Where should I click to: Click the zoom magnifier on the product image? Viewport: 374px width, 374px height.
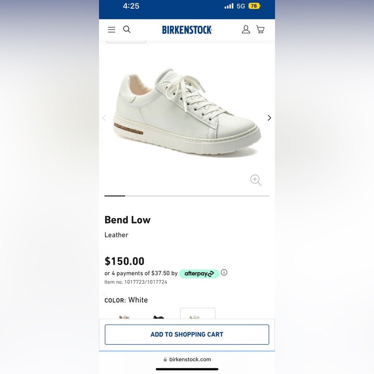(x=256, y=180)
